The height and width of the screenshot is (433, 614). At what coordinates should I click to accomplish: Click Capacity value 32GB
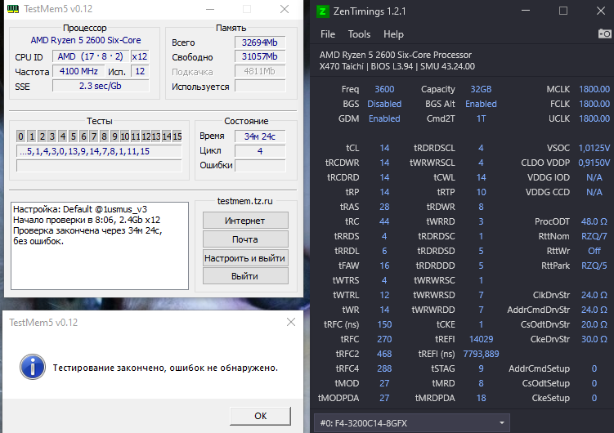click(481, 89)
